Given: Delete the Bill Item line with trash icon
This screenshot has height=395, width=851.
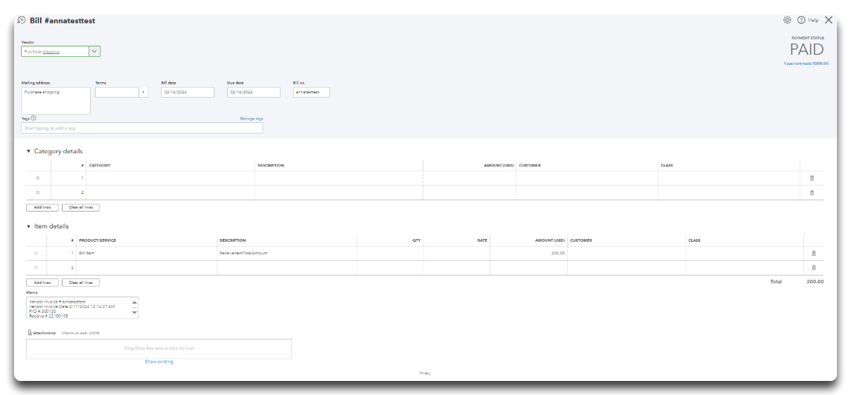Looking at the screenshot, I should click(814, 253).
